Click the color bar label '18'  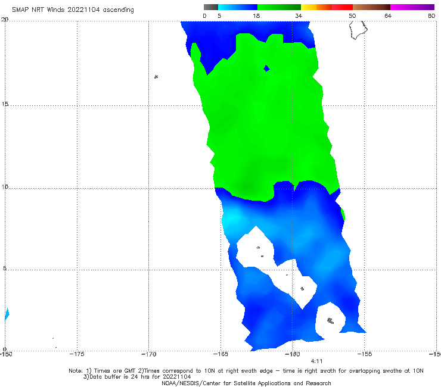256,15
